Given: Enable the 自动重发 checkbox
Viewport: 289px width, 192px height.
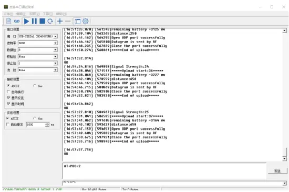Looking at the screenshot, I should 8,125.
